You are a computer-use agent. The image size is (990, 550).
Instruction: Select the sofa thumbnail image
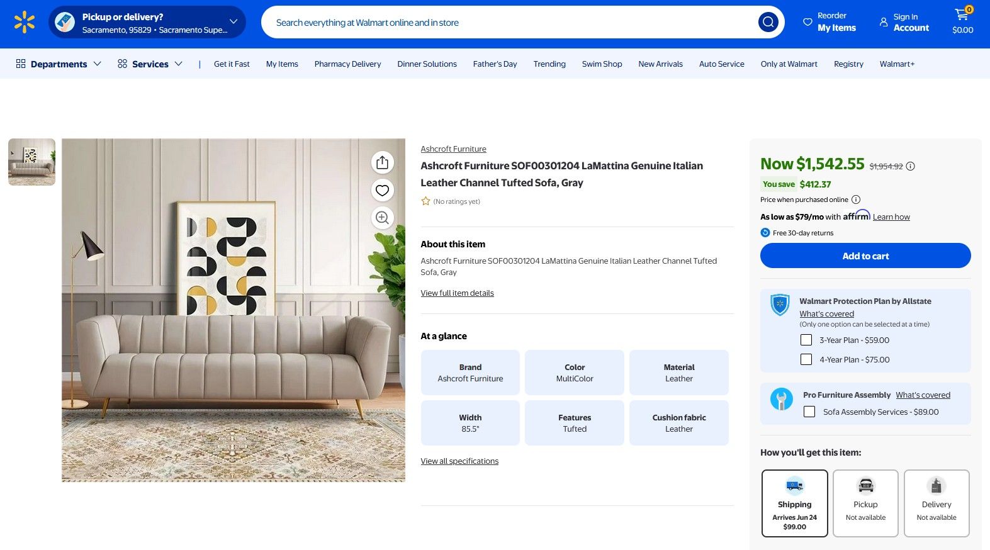click(31, 162)
